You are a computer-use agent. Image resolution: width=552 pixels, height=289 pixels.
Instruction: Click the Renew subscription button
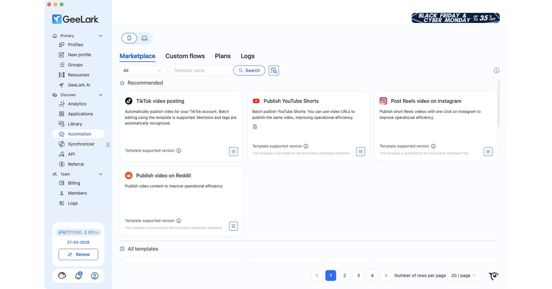click(78, 254)
